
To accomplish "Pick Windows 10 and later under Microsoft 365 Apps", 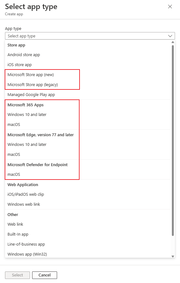I will (26, 114).
